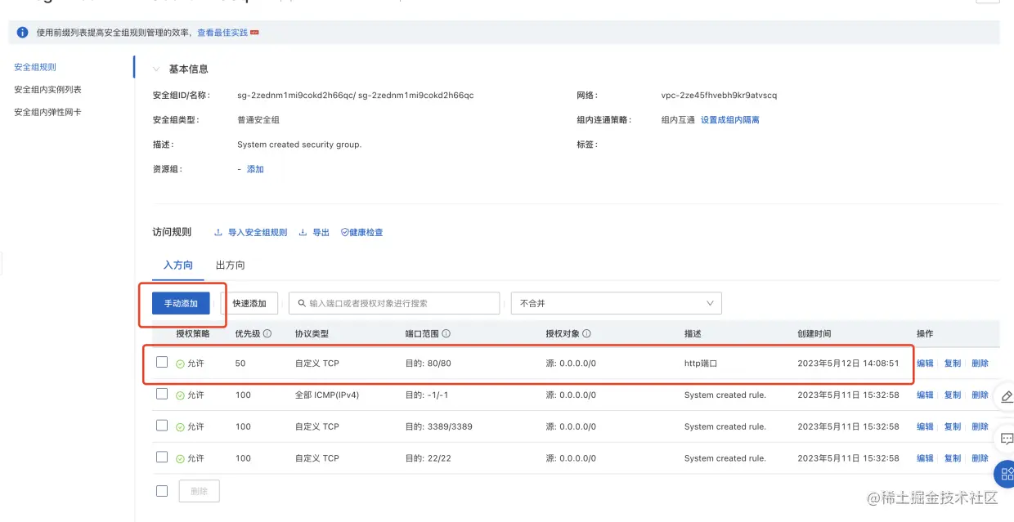Click the VPC ID vpc-2ze45fhvebh9kr9atvscq
Image resolution: width=1014 pixels, height=522 pixels.
click(719, 96)
